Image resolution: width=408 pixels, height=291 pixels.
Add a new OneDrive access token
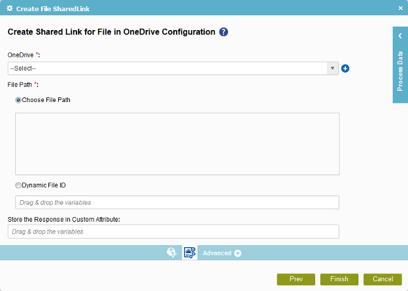coord(345,69)
